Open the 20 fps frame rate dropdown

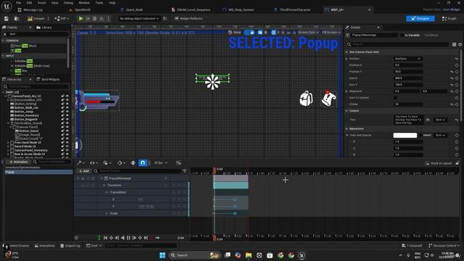click(161, 163)
